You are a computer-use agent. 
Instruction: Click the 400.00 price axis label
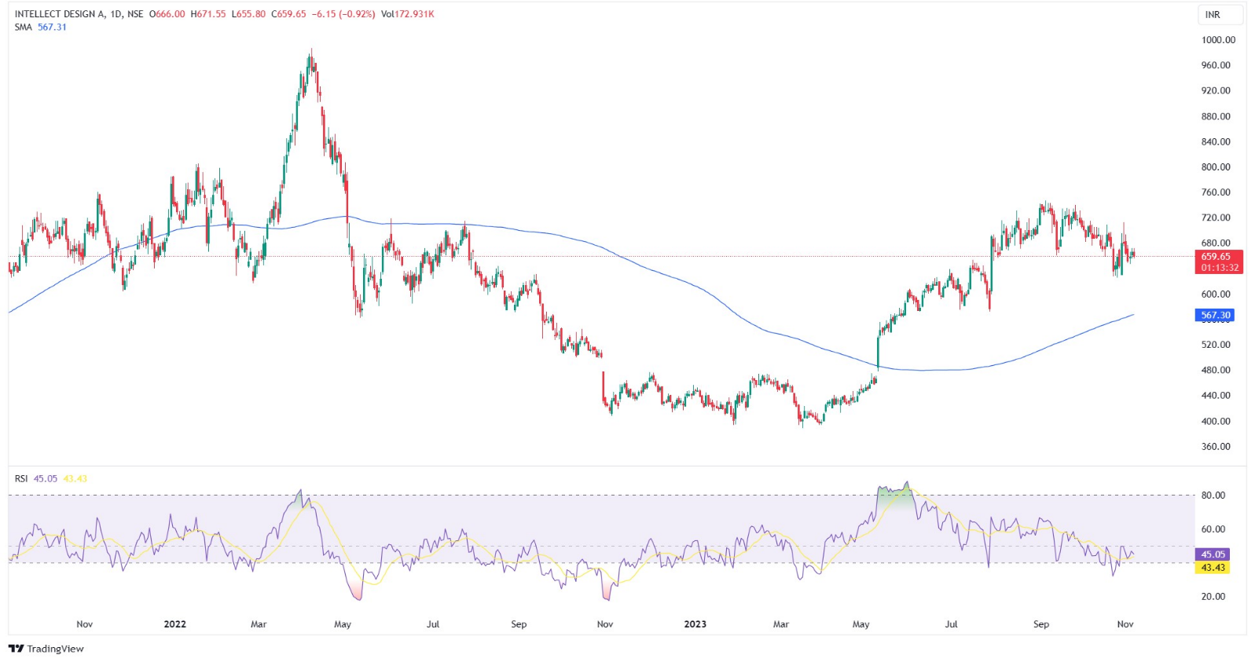(1216, 421)
